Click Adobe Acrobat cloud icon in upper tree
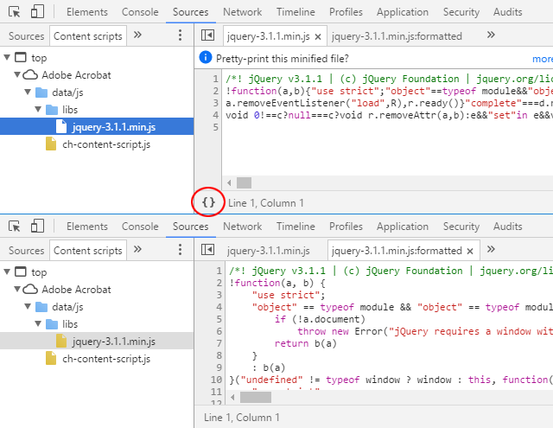The width and height of the screenshot is (553, 428). (x=30, y=75)
